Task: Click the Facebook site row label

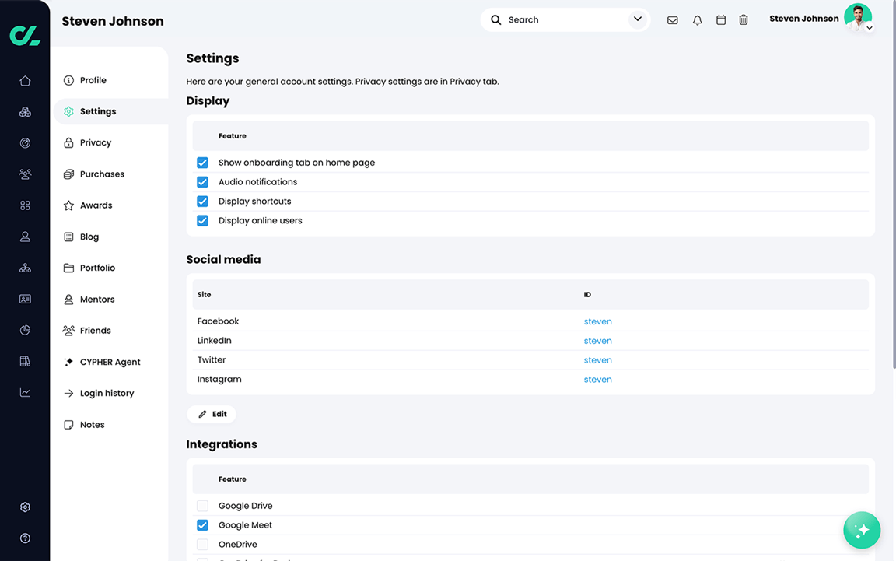Action: (219, 321)
